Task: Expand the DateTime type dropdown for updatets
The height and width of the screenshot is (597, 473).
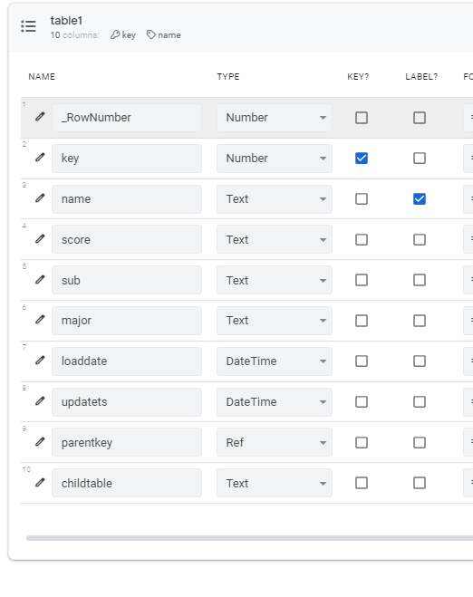Action: 275,401
